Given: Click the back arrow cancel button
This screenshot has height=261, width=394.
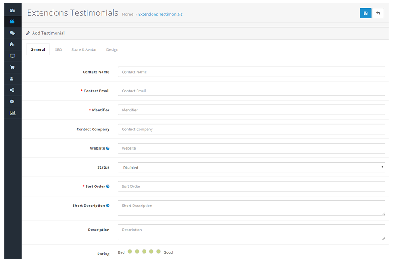Looking at the screenshot, I should [378, 13].
